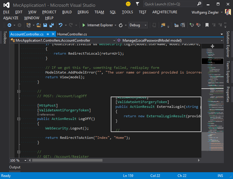The image size is (233, 179).
Task: Click the INS indicator in status bar
Action: click(220, 176)
